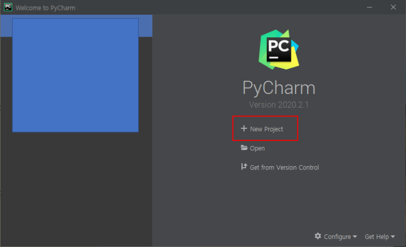Image resolution: width=406 pixels, height=247 pixels.
Task: Create a New Project
Action: click(266, 129)
